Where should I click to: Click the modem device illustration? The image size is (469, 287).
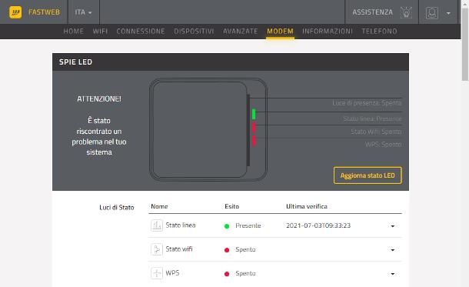click(208, 129)
